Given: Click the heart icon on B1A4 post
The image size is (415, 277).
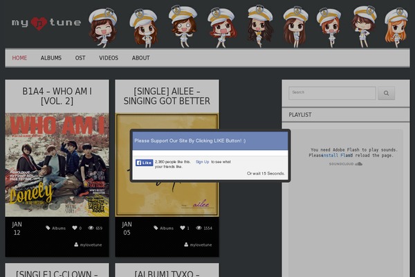Looking at the screenshot, I should click(x=75, y=228).
